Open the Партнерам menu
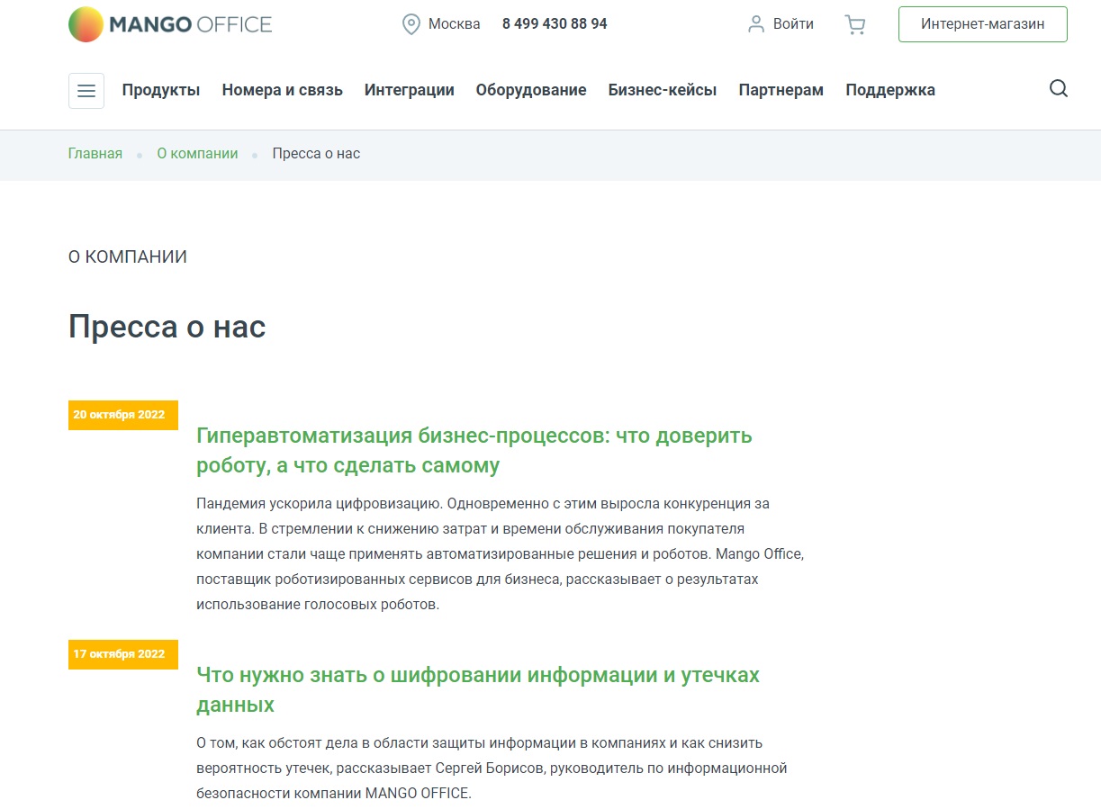The height and width of the screenshot is (809, 1101). pos(781,90)
